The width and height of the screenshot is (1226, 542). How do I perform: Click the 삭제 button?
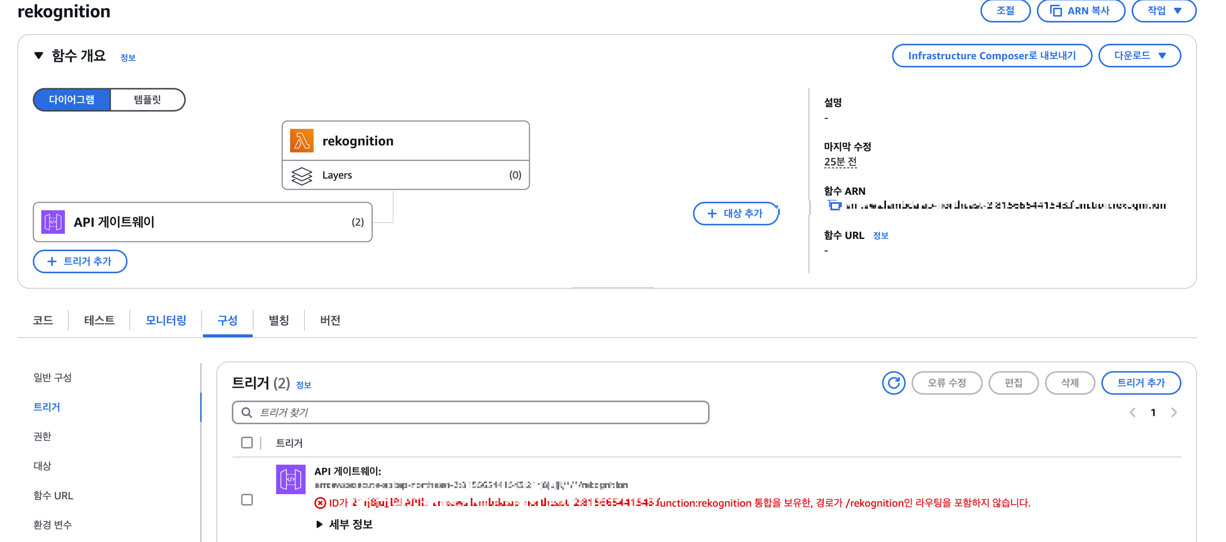point(1070,383)
